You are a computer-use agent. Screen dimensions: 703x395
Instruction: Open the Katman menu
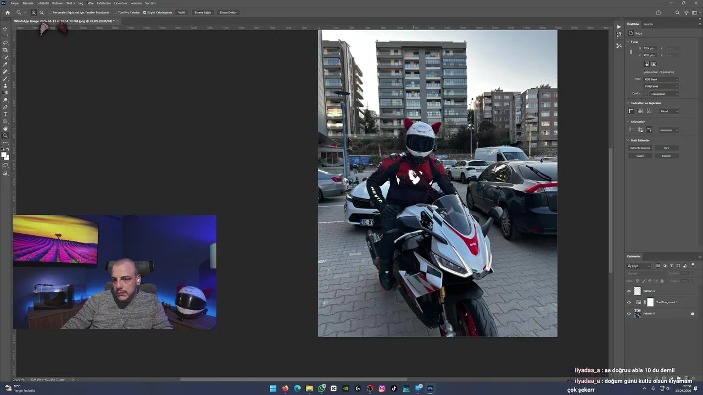pyautogui.click(x=58, y=3)
